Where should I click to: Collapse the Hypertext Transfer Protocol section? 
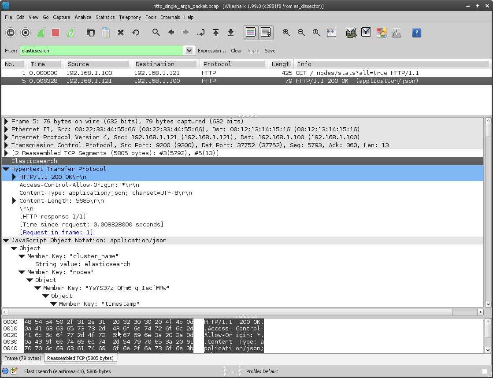[x=6, y=169]
